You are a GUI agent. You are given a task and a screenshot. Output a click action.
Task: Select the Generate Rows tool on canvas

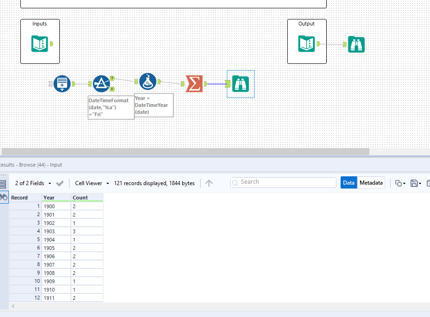(x=62, y=84)
